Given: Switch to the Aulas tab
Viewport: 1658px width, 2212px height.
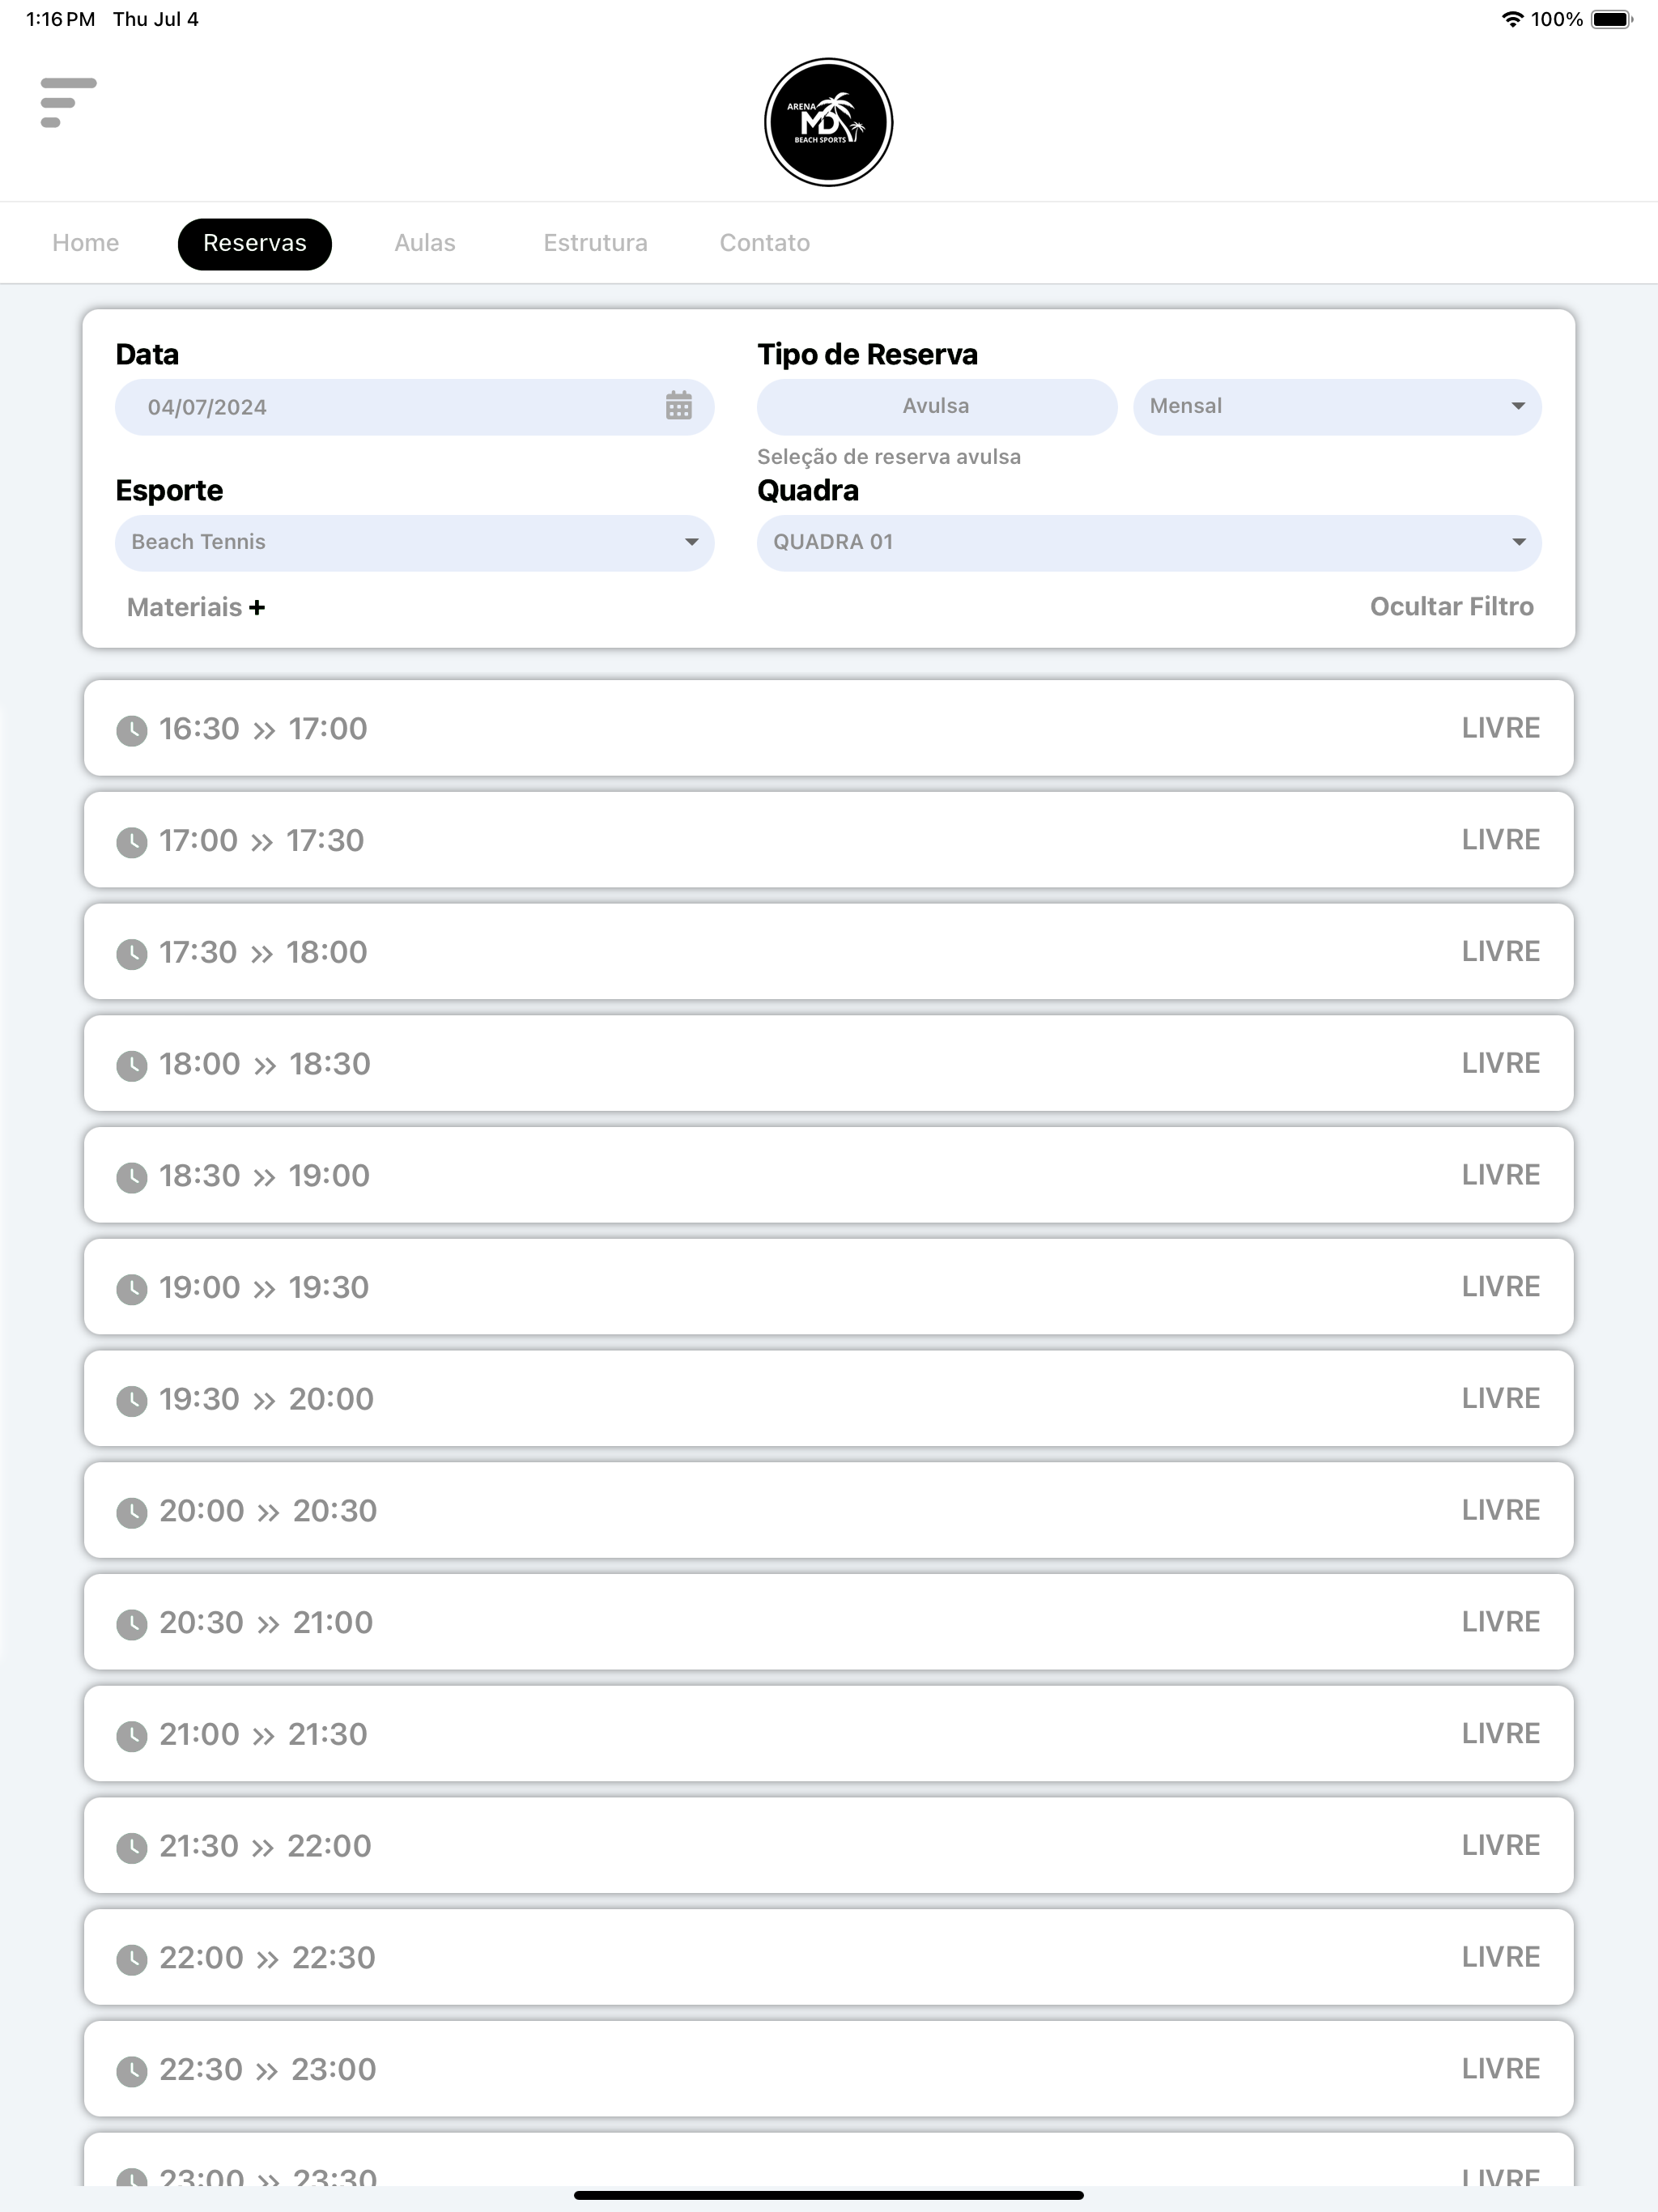Looking at the screenshot, I should point(425,243).
